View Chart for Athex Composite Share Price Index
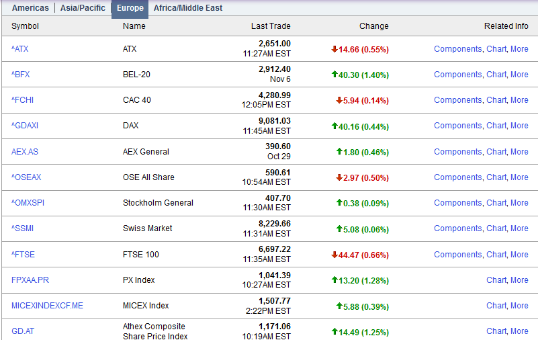Image resolution: width=538 pixels, height=340 pixels. click(496, 331)
